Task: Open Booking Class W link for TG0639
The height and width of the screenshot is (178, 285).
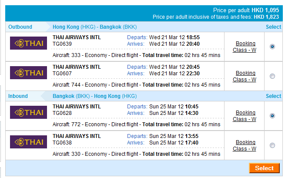Action: click(245, 47)
